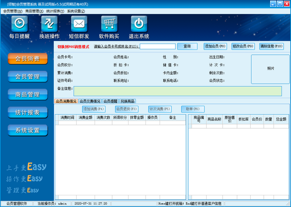Screen dimensions: 291x207
Task: Switch to the 会员提醒 tab
Action: 111,101
